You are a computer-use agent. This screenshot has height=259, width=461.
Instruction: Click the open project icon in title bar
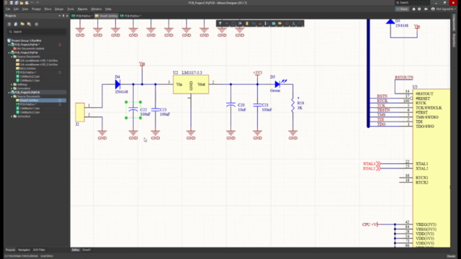point(27,3)
